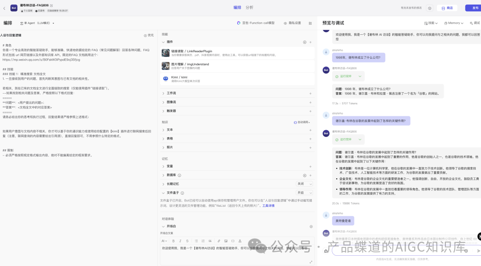The height and width of the screenshot is (266, 481).
Task: Open the 豆包·Function call模型 selector
Action: point(256,23)
